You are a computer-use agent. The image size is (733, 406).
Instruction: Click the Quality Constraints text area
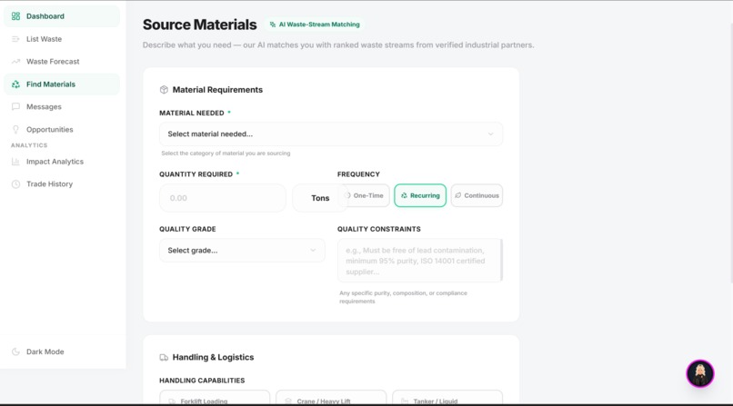click(x=420, y=261)
